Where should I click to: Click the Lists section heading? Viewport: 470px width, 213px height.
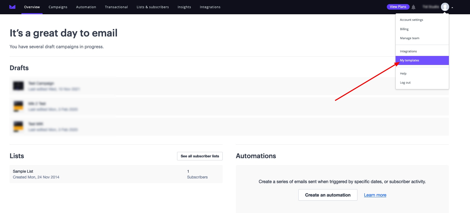click(17, 156)
